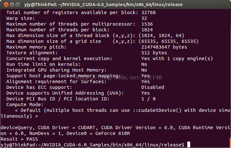Click the '(65535, 65535, 65535)' grid size value
Viewport: 231px width, 148px height.
pos(168,41)
